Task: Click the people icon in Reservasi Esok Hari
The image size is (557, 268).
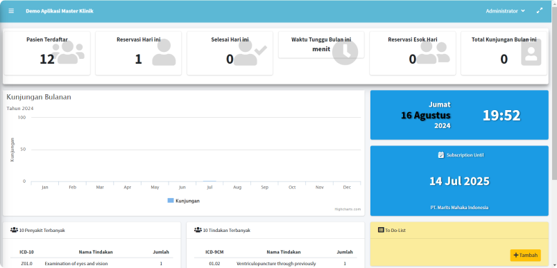Action: (433, 53)
